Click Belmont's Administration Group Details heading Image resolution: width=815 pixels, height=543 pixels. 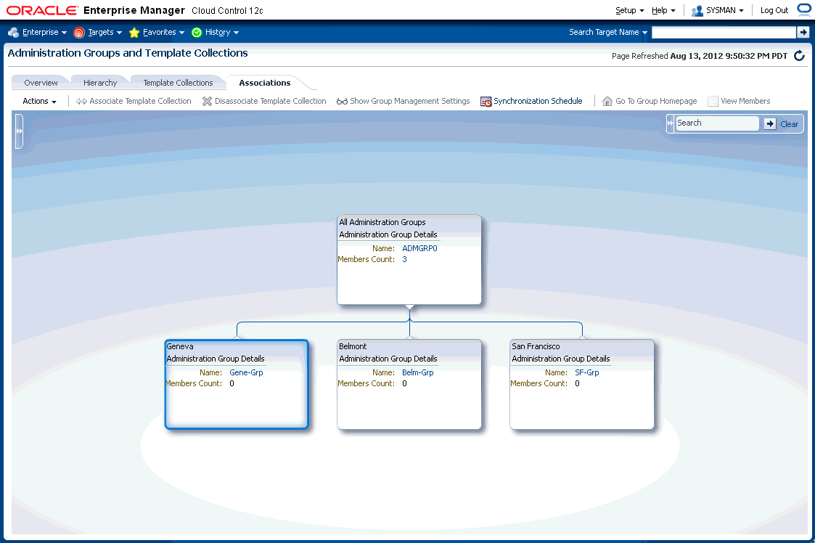(x=388, y=359)
